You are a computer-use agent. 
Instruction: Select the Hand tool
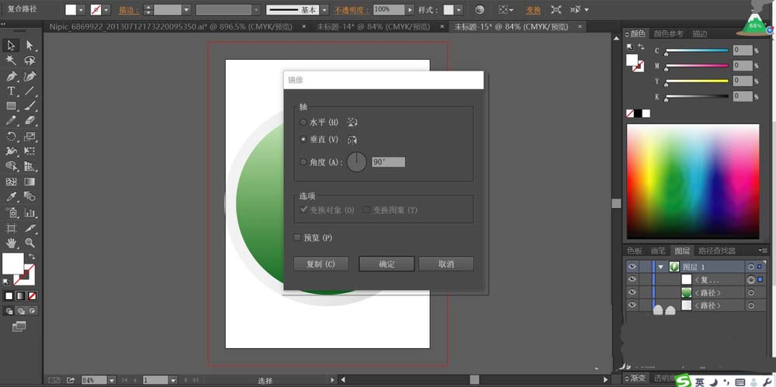[x=11, y=243]
